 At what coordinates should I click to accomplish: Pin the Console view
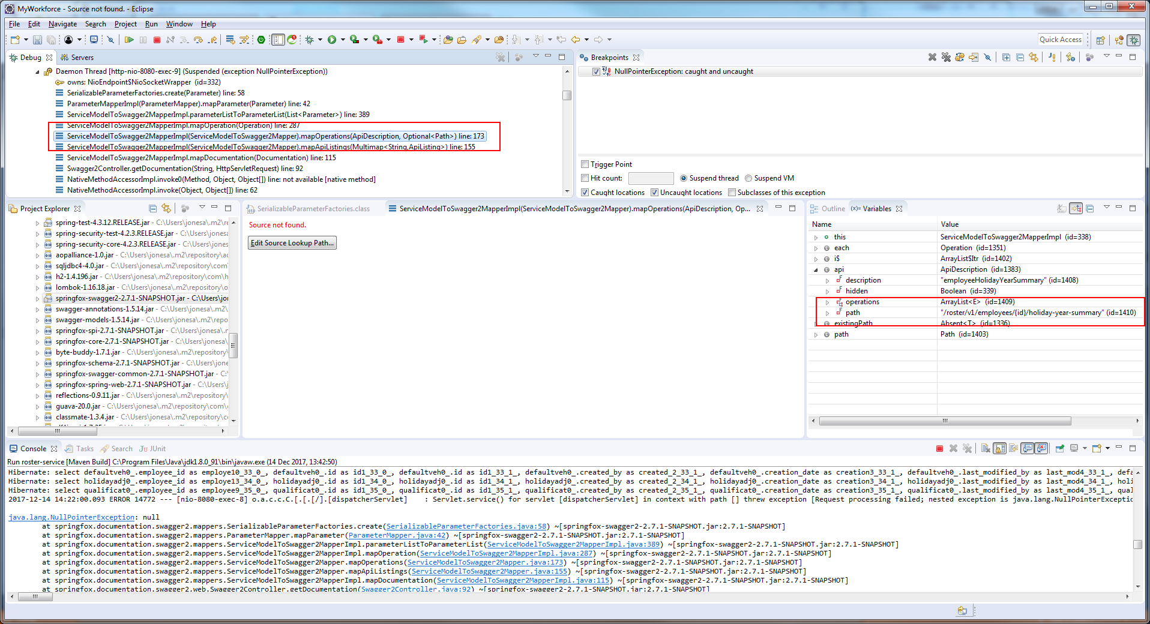(x=1059, y=448)
